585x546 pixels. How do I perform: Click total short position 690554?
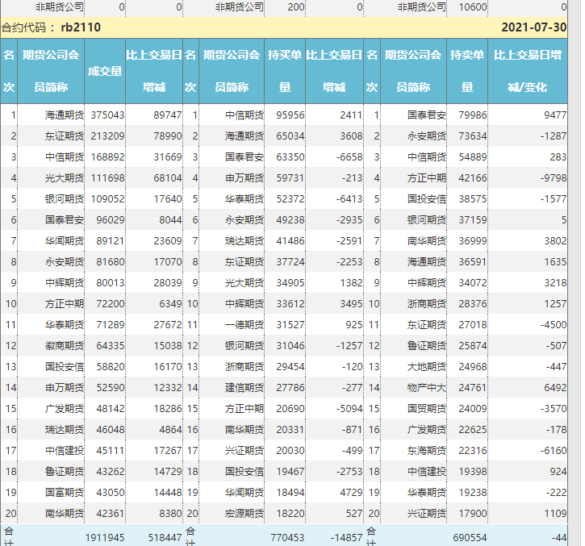click(470, 538)
